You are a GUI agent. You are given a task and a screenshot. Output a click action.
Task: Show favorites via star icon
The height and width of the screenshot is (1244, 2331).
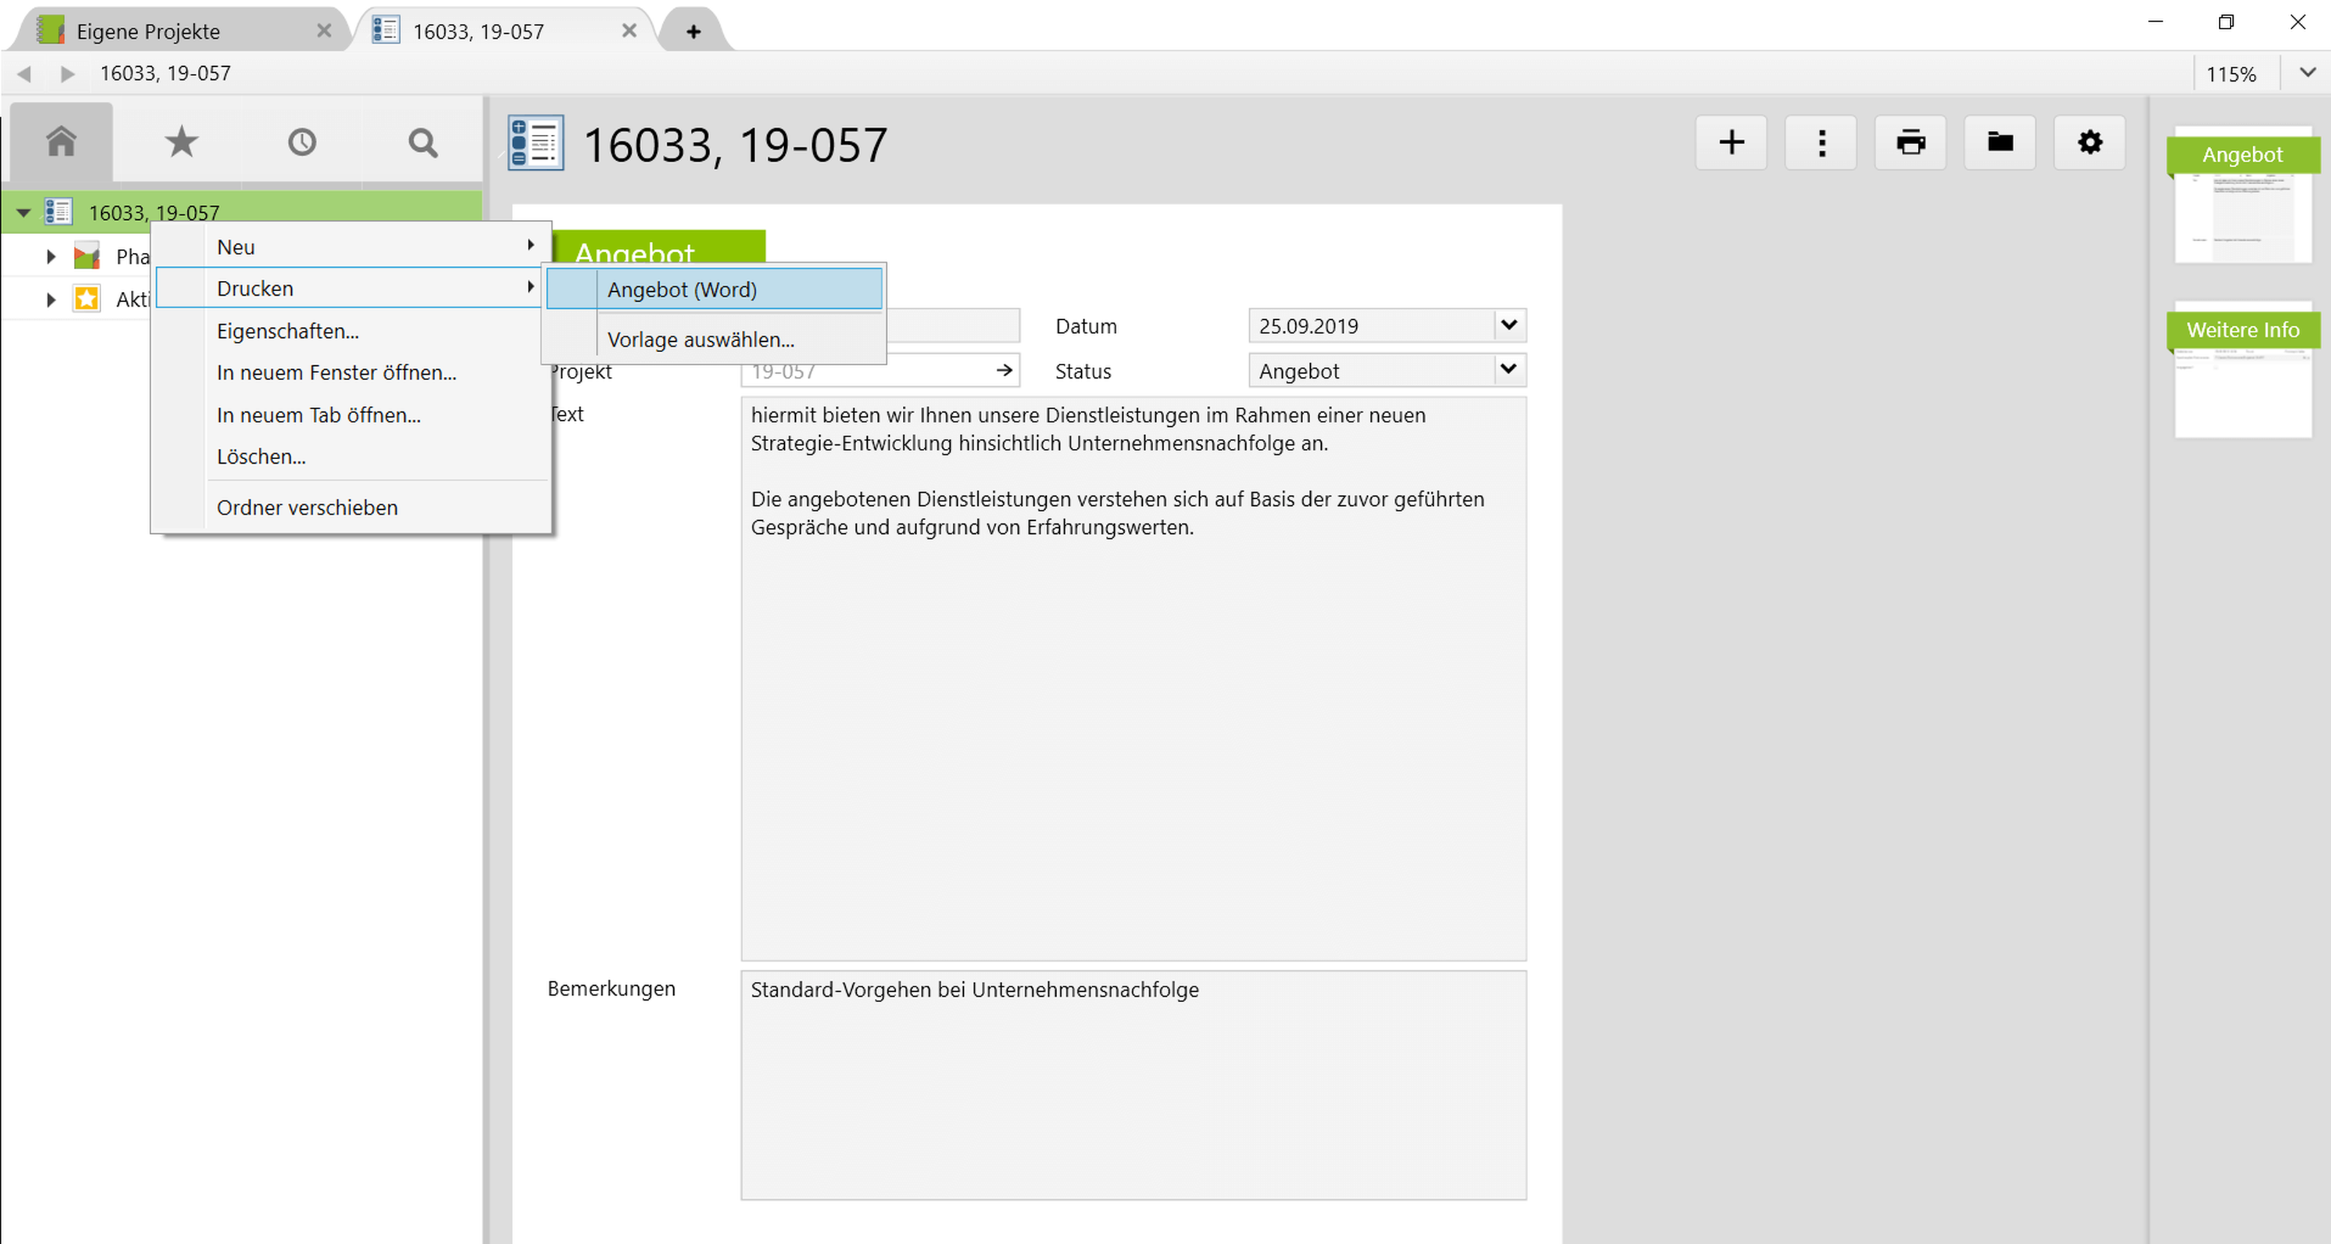pyautogui.click(x=181, y=142)
